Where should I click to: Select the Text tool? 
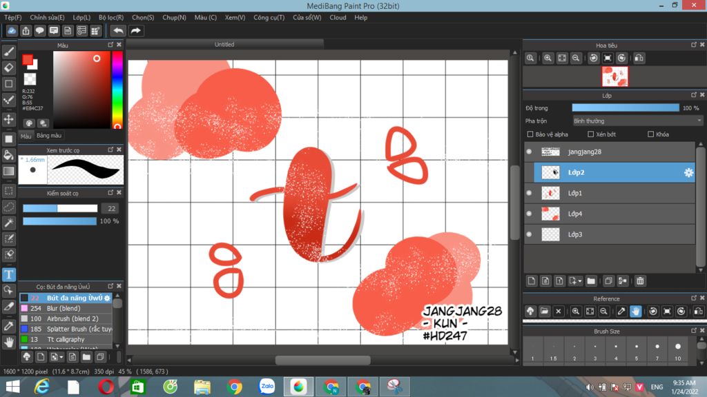click(8, 274)
